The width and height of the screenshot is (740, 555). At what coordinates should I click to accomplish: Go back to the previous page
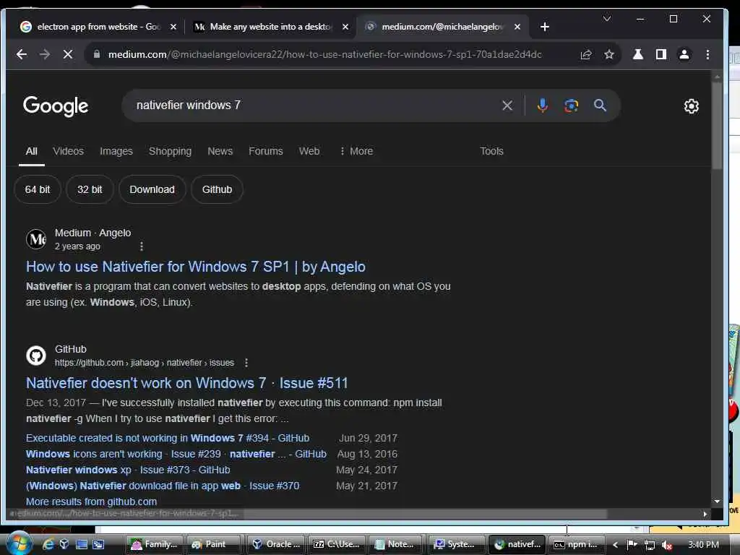pos(21,54)
